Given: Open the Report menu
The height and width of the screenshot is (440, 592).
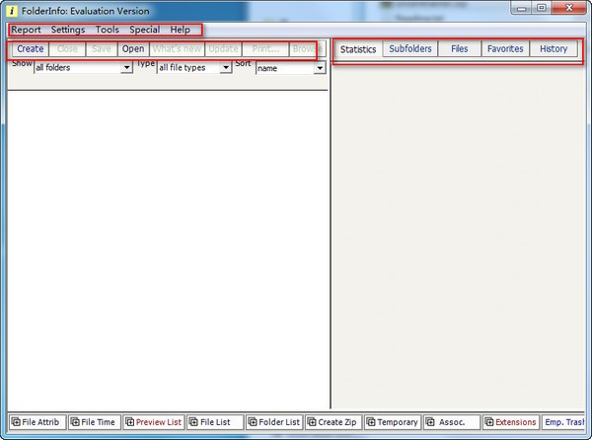Looking at the screenshot, I should [26, 30].
